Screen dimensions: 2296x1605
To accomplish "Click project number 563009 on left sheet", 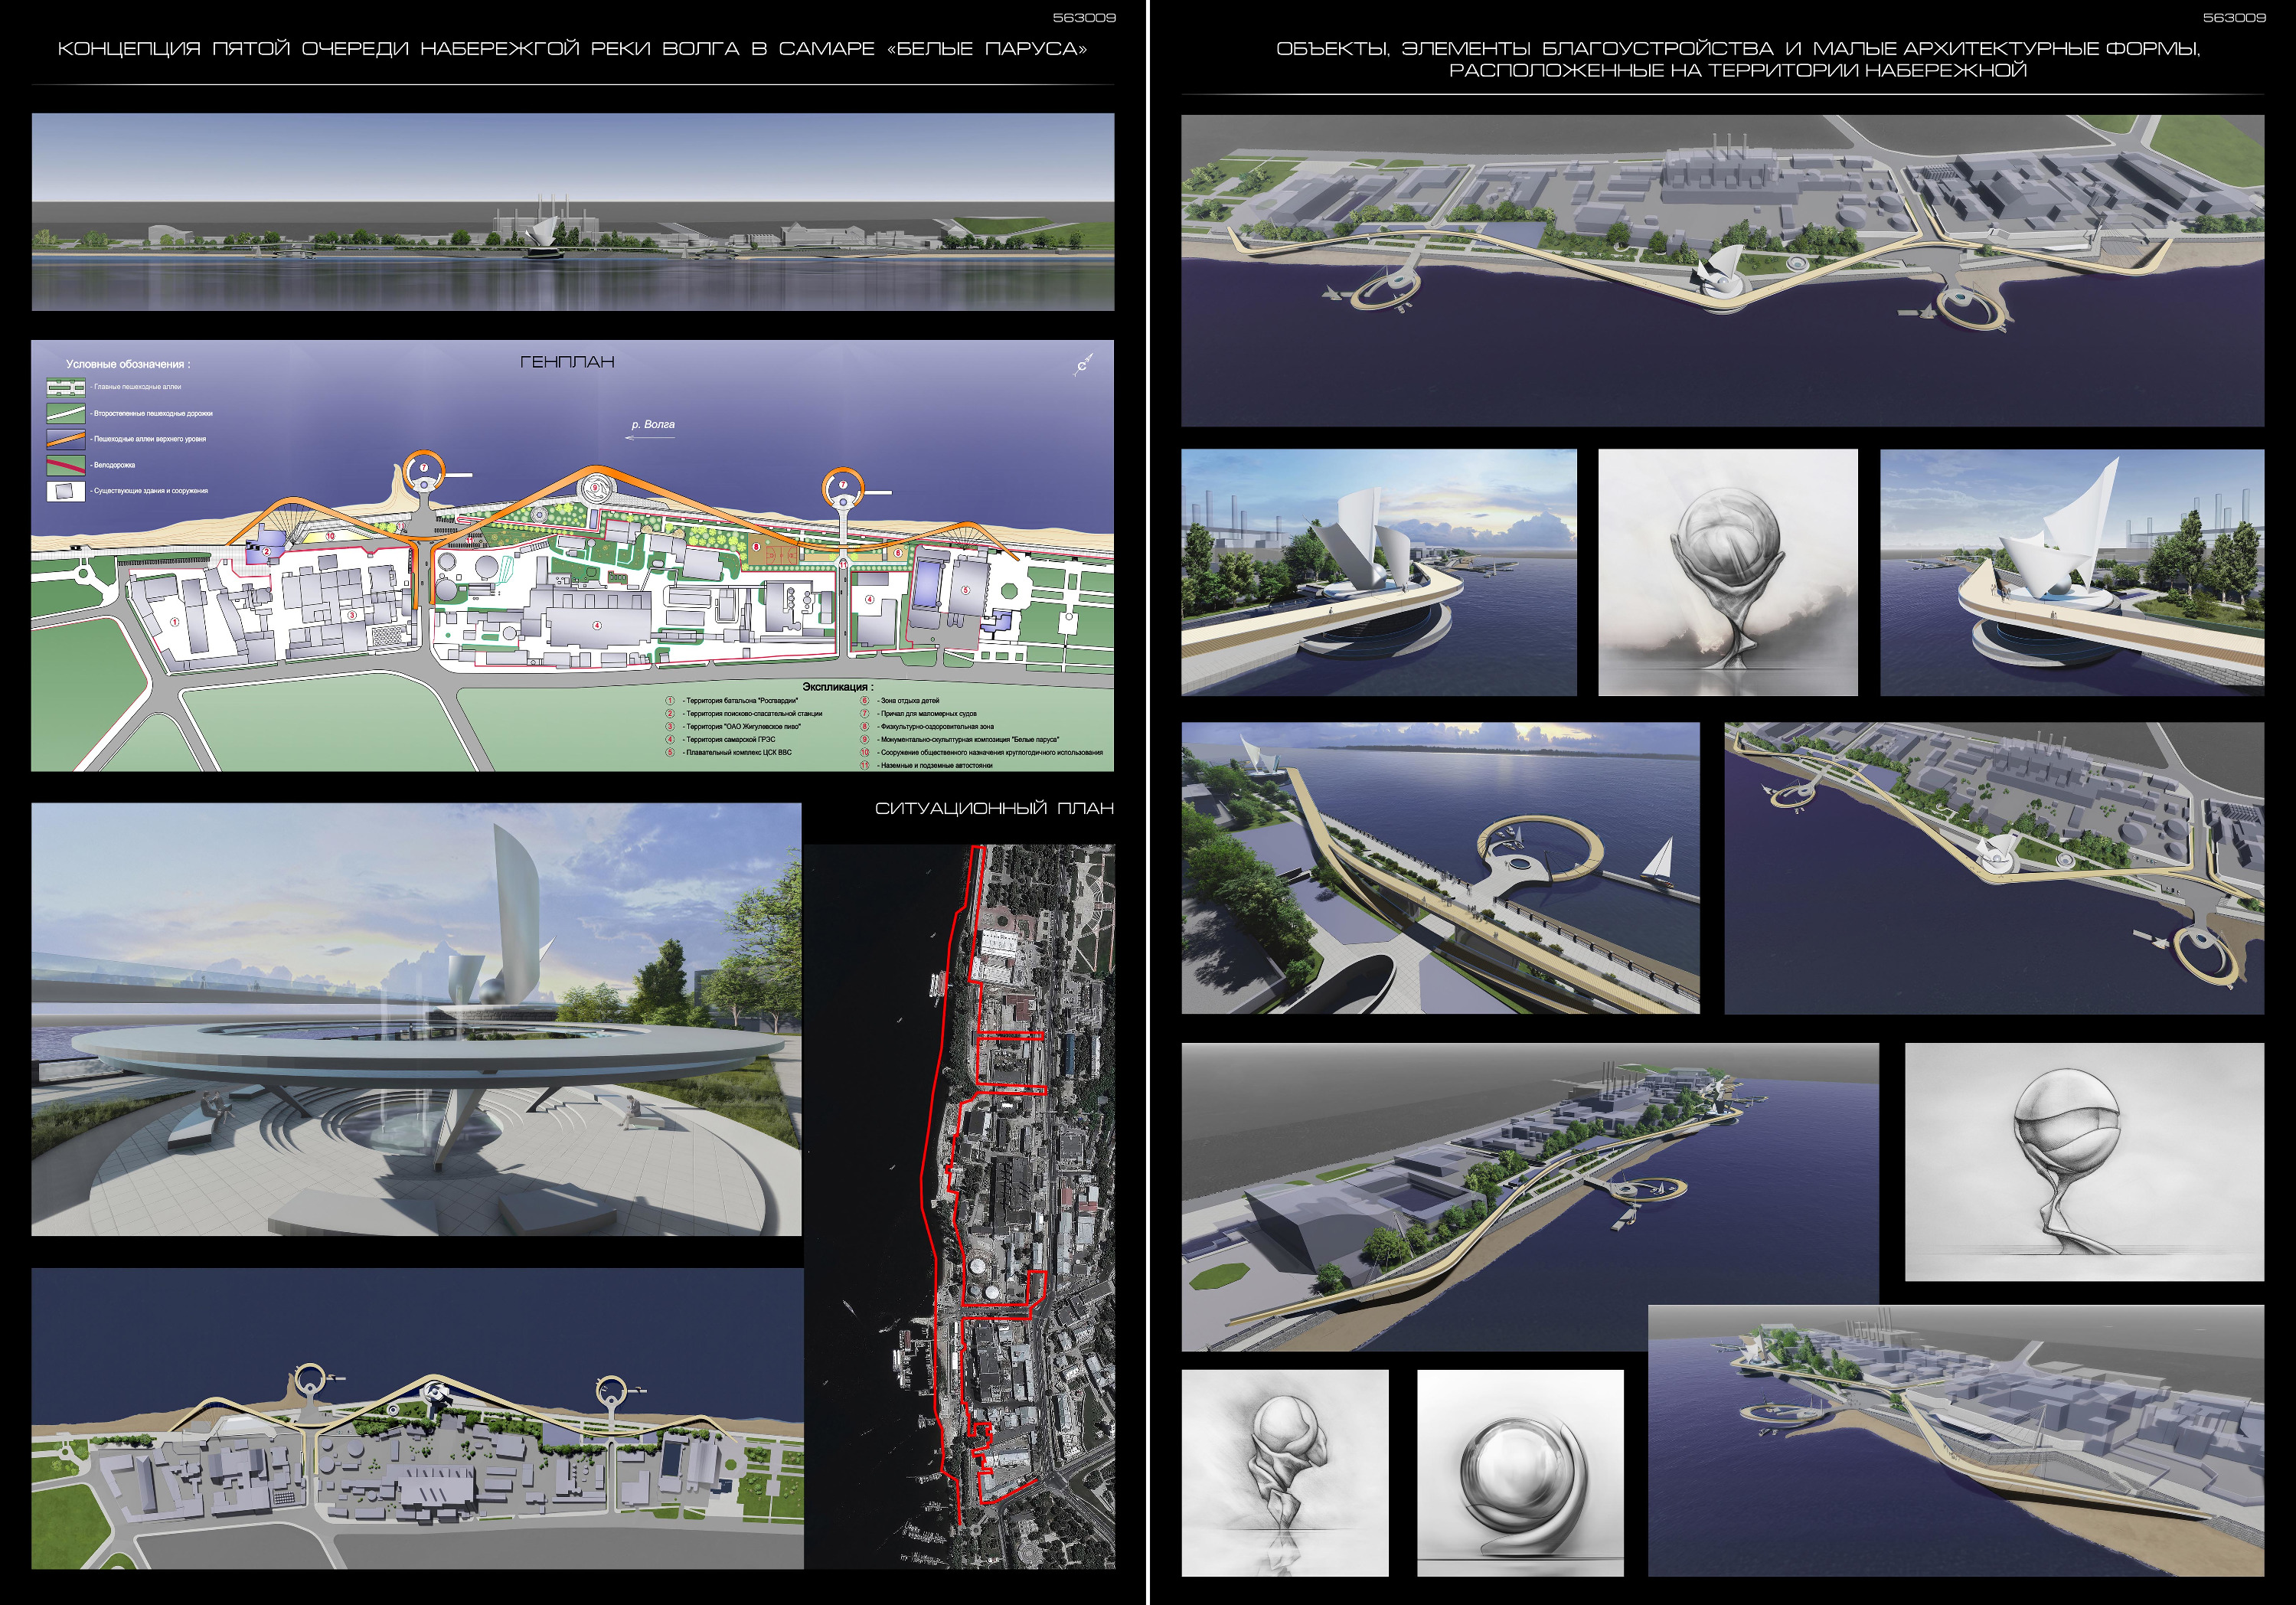I will click(x=1084, y=18).
